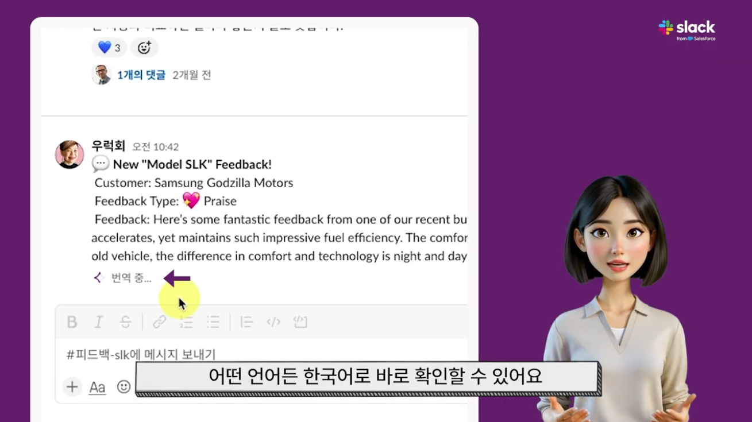Screen dimensions: 752x422
Task: Click the 'New "Model SLK" Feedback!' heading
Action: pos(192,164)
